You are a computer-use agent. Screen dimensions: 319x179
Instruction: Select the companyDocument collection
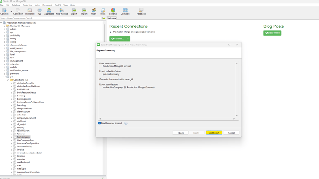coord(26,118)
